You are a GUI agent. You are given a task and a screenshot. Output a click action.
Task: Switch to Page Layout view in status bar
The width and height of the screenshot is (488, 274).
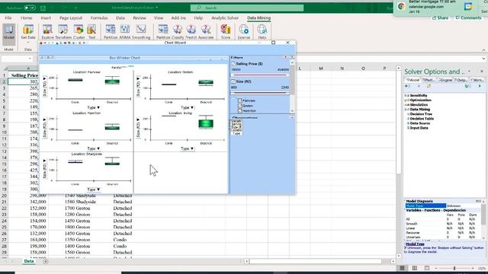tap(415, 268)
